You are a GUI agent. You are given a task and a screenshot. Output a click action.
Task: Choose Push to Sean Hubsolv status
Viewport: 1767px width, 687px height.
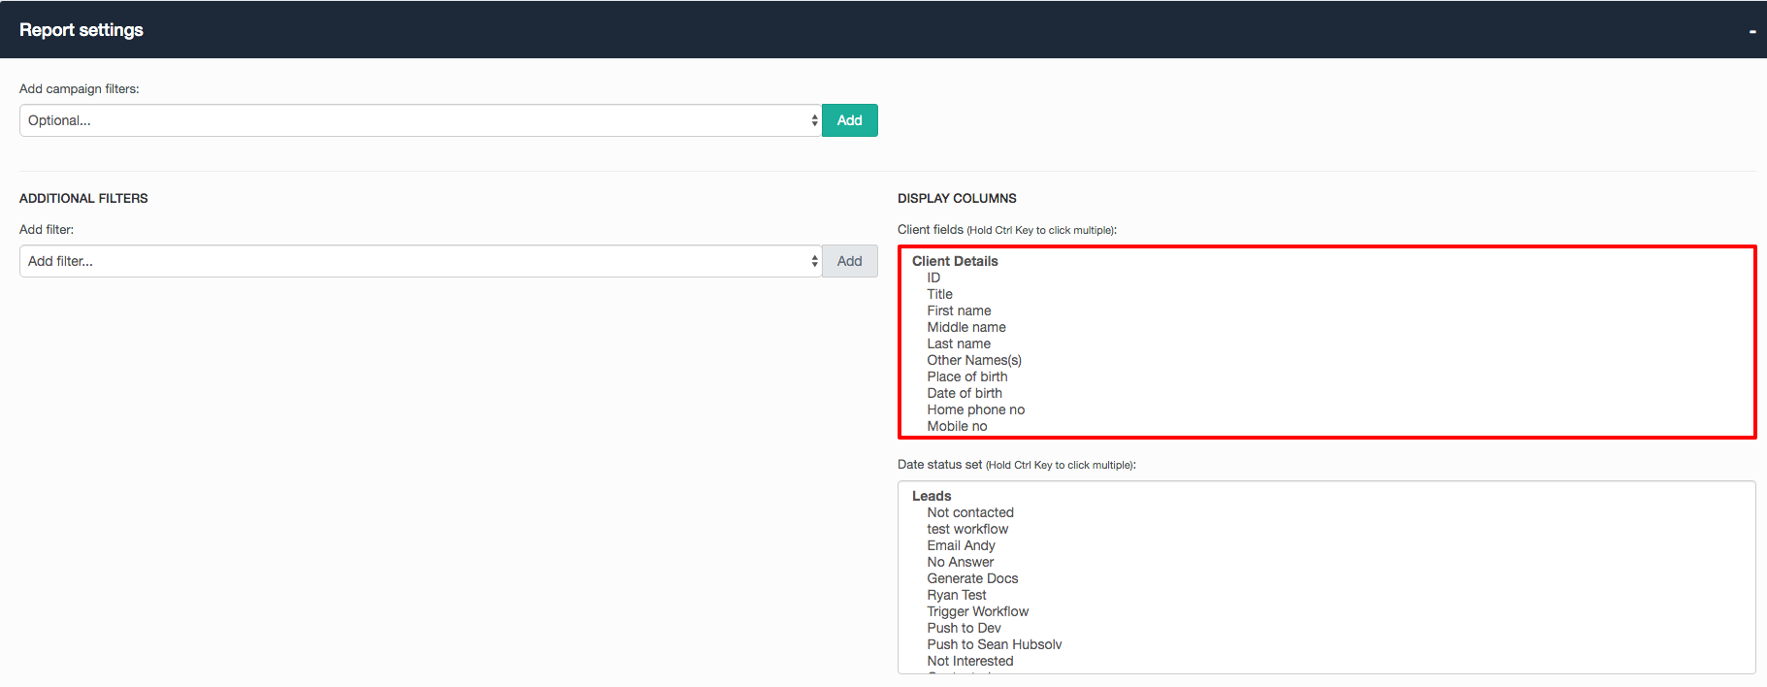994,644
